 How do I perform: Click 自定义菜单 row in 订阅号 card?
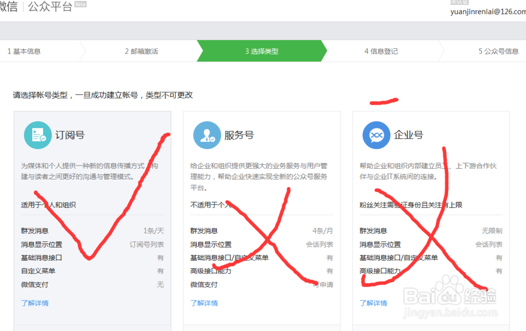tap(92, 271)
